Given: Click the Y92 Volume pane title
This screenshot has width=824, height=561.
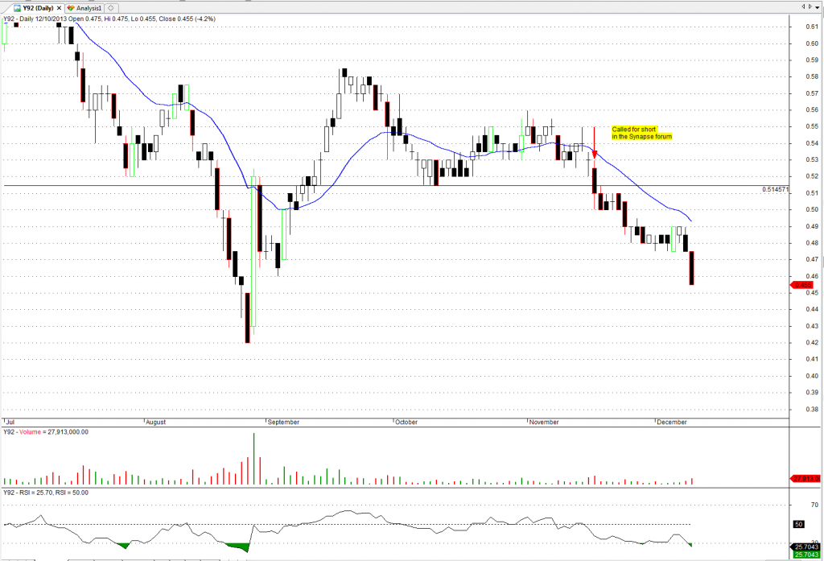Looking at the screenshot, I should (x=46, y=431).
